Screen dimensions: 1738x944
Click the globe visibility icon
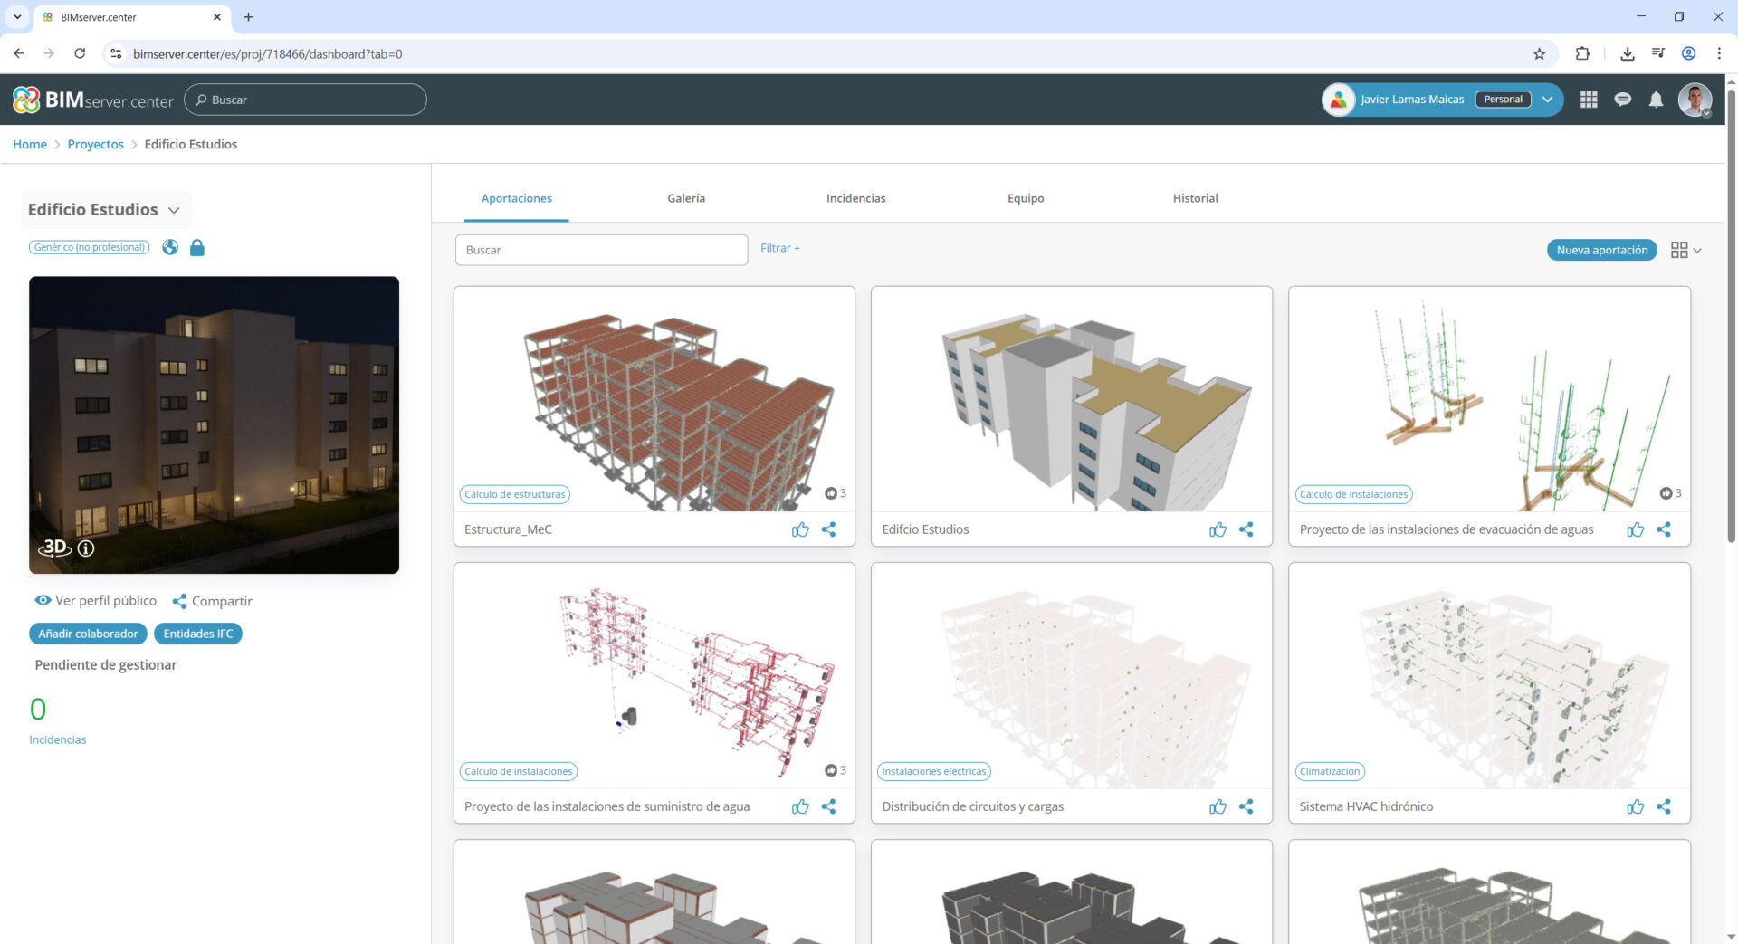coord(170,247)
